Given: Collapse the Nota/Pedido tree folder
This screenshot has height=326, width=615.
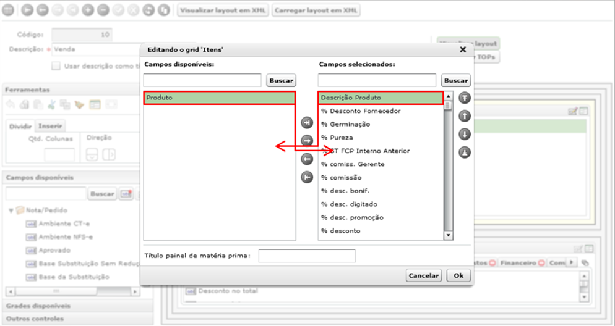Looking at the screenshot, I should tap(11, 211).
